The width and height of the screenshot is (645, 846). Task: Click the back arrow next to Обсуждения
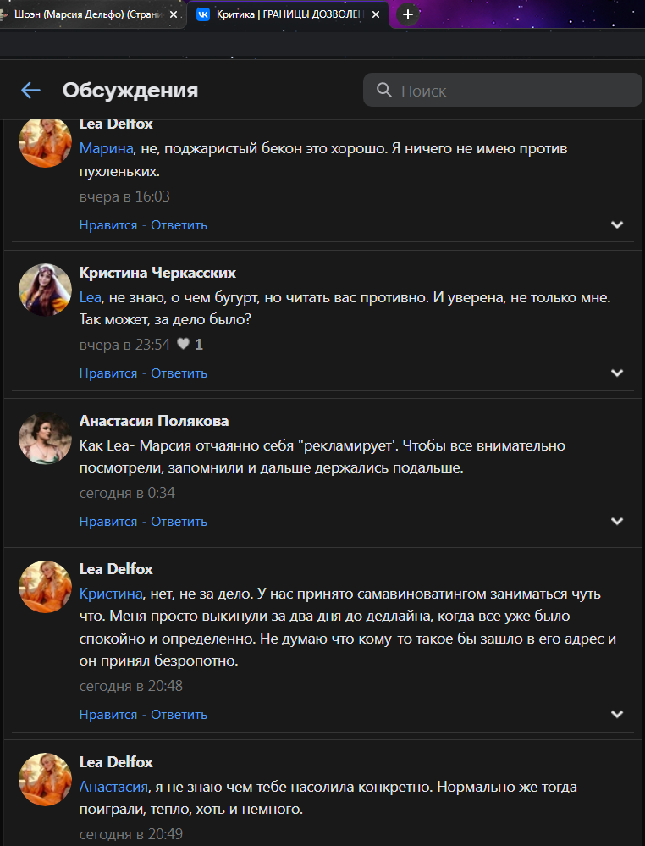coord(30,91)
